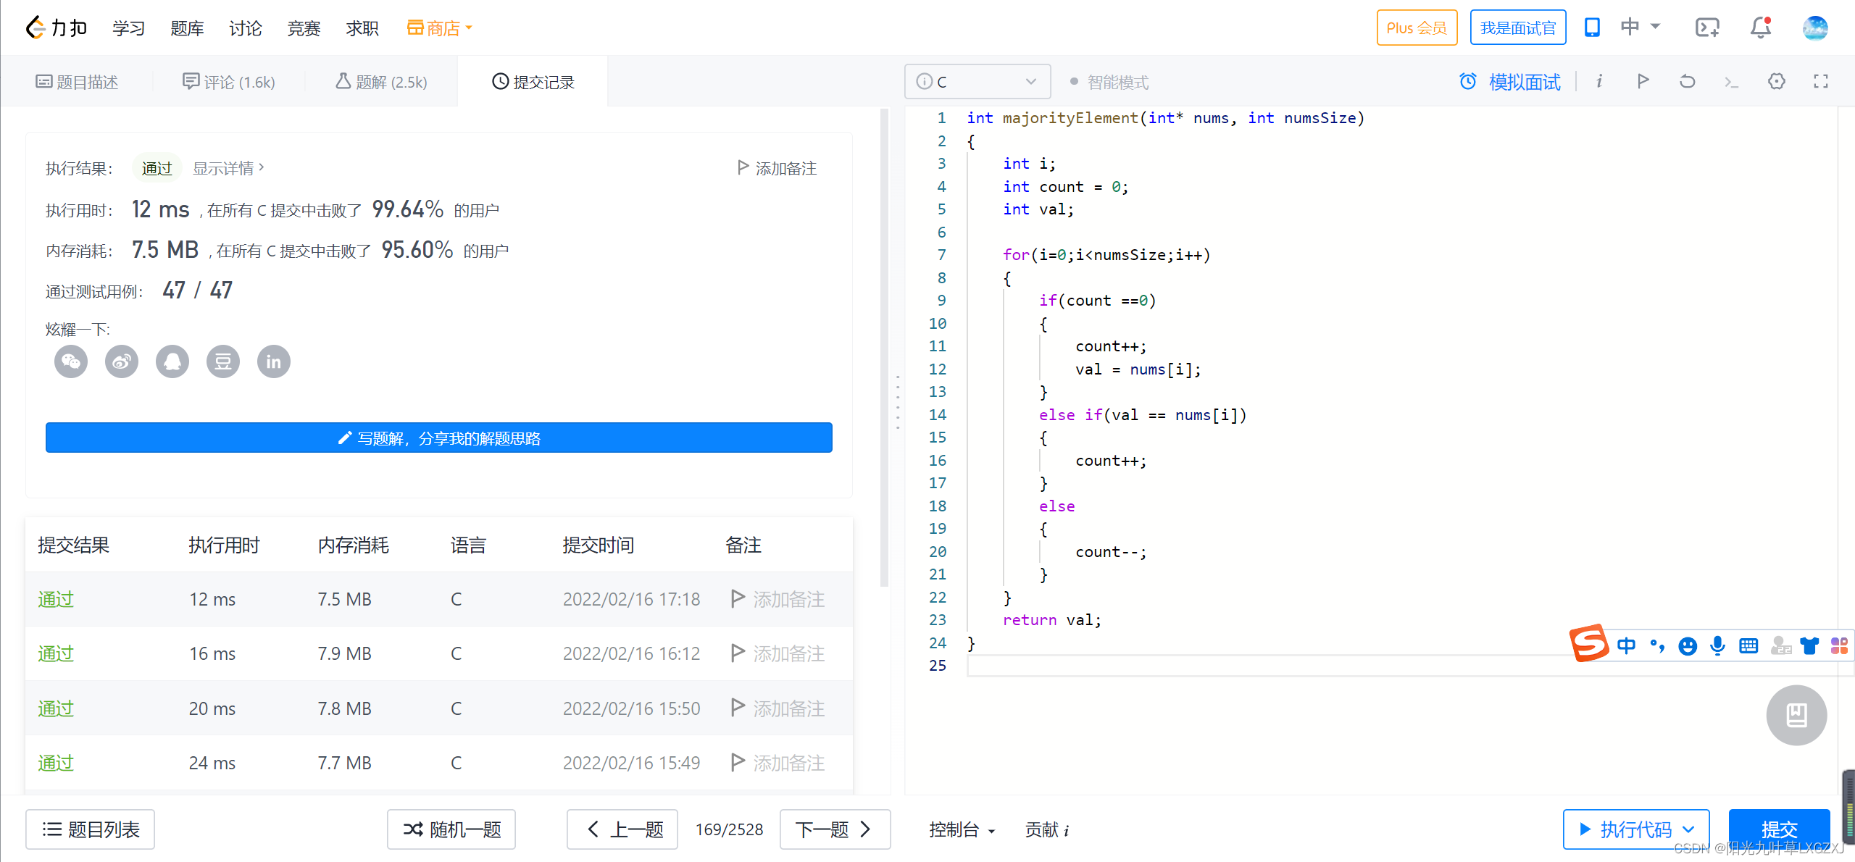The height and width of the screenshot is (862, 1855).
Task: Click the left panel vertical scrollbar
Action: click(884, 348)
